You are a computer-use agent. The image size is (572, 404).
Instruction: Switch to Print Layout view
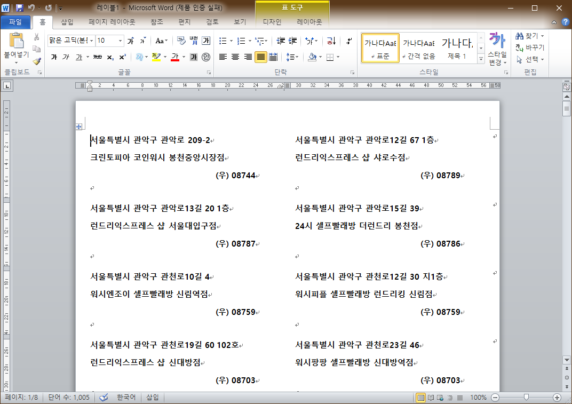point(420,398)
